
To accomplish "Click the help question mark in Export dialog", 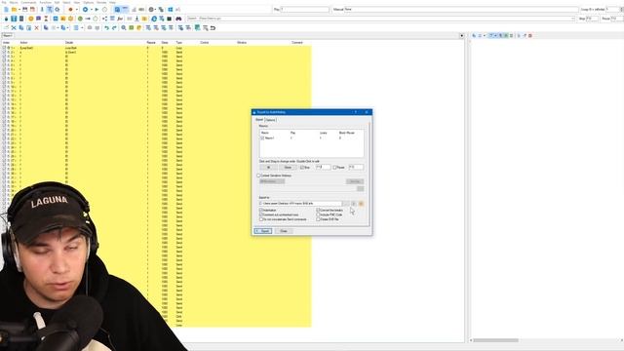I will [x=356, y=112].
